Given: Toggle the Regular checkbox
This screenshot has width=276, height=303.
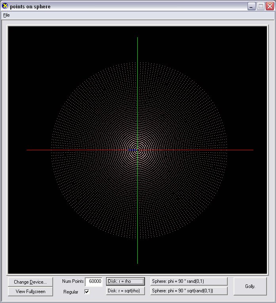Looking at the screenshot, I should coord(87,292).
